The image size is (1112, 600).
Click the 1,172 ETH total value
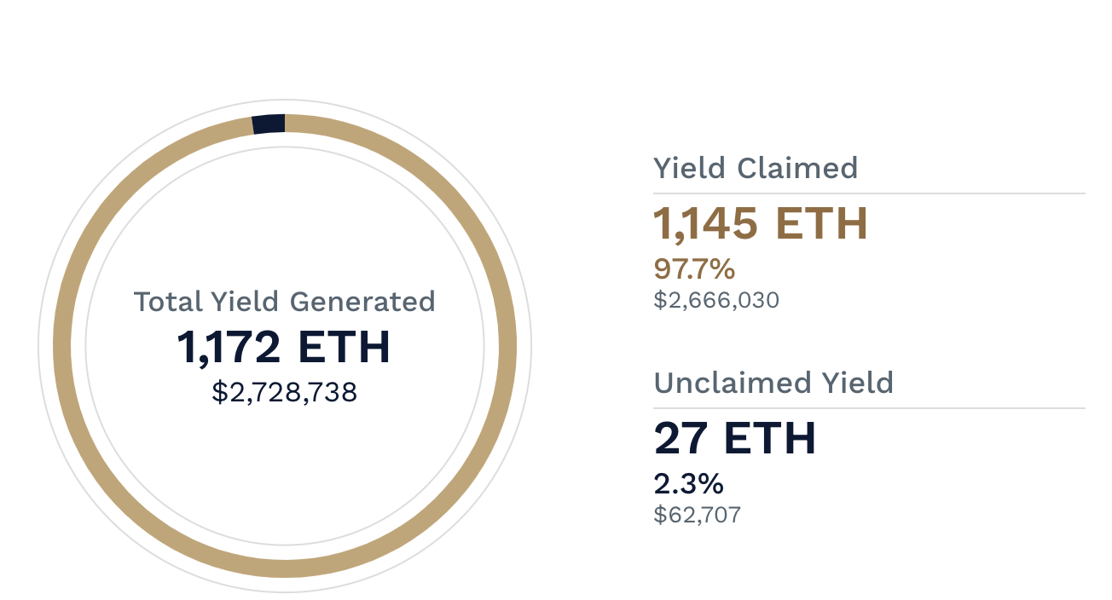284,348
